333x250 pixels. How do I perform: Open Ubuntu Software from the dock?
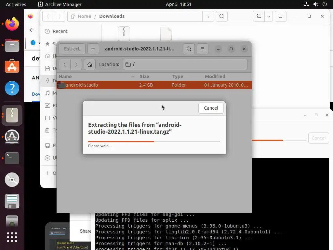(12, 66)
